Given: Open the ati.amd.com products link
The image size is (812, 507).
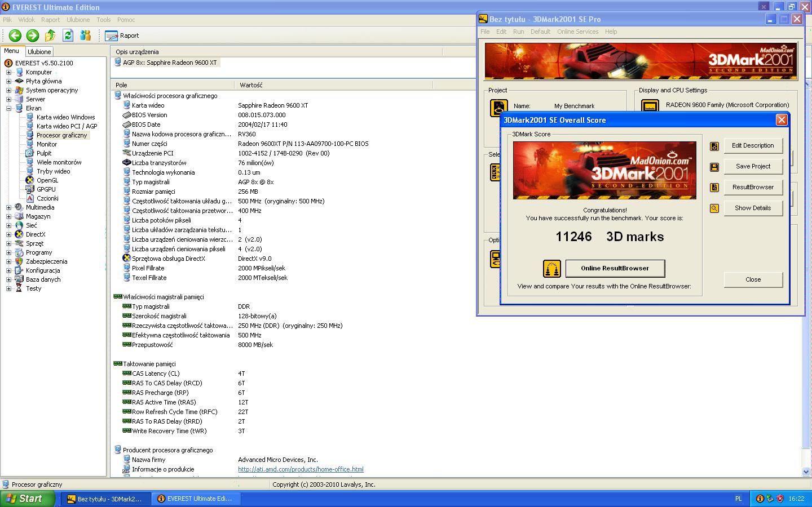Looking at the screenshot, I should pos(301,469).
